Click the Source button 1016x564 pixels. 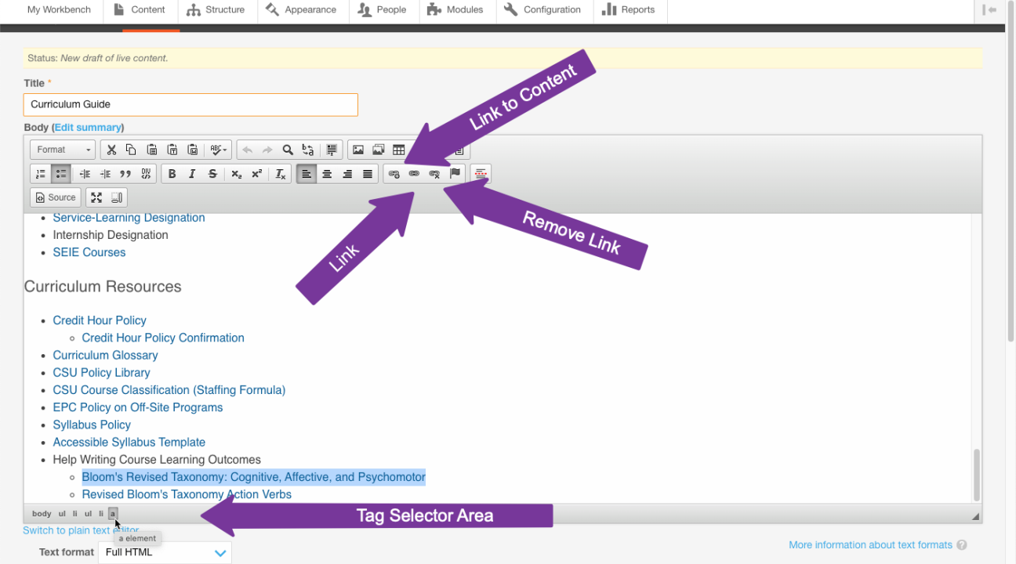coord(56,197)
